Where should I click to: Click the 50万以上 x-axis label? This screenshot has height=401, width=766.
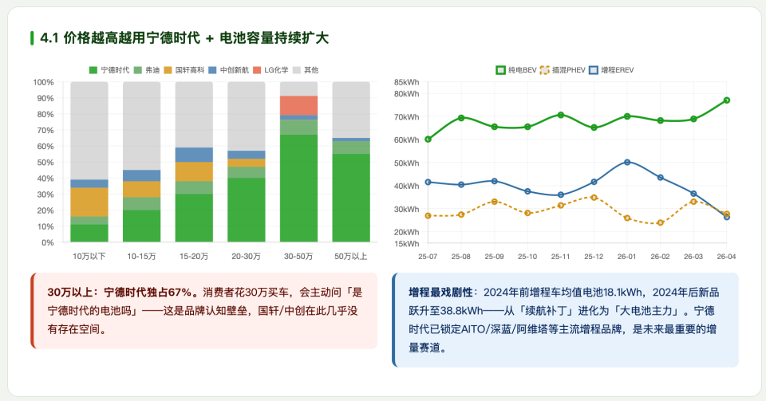[351, 256]
